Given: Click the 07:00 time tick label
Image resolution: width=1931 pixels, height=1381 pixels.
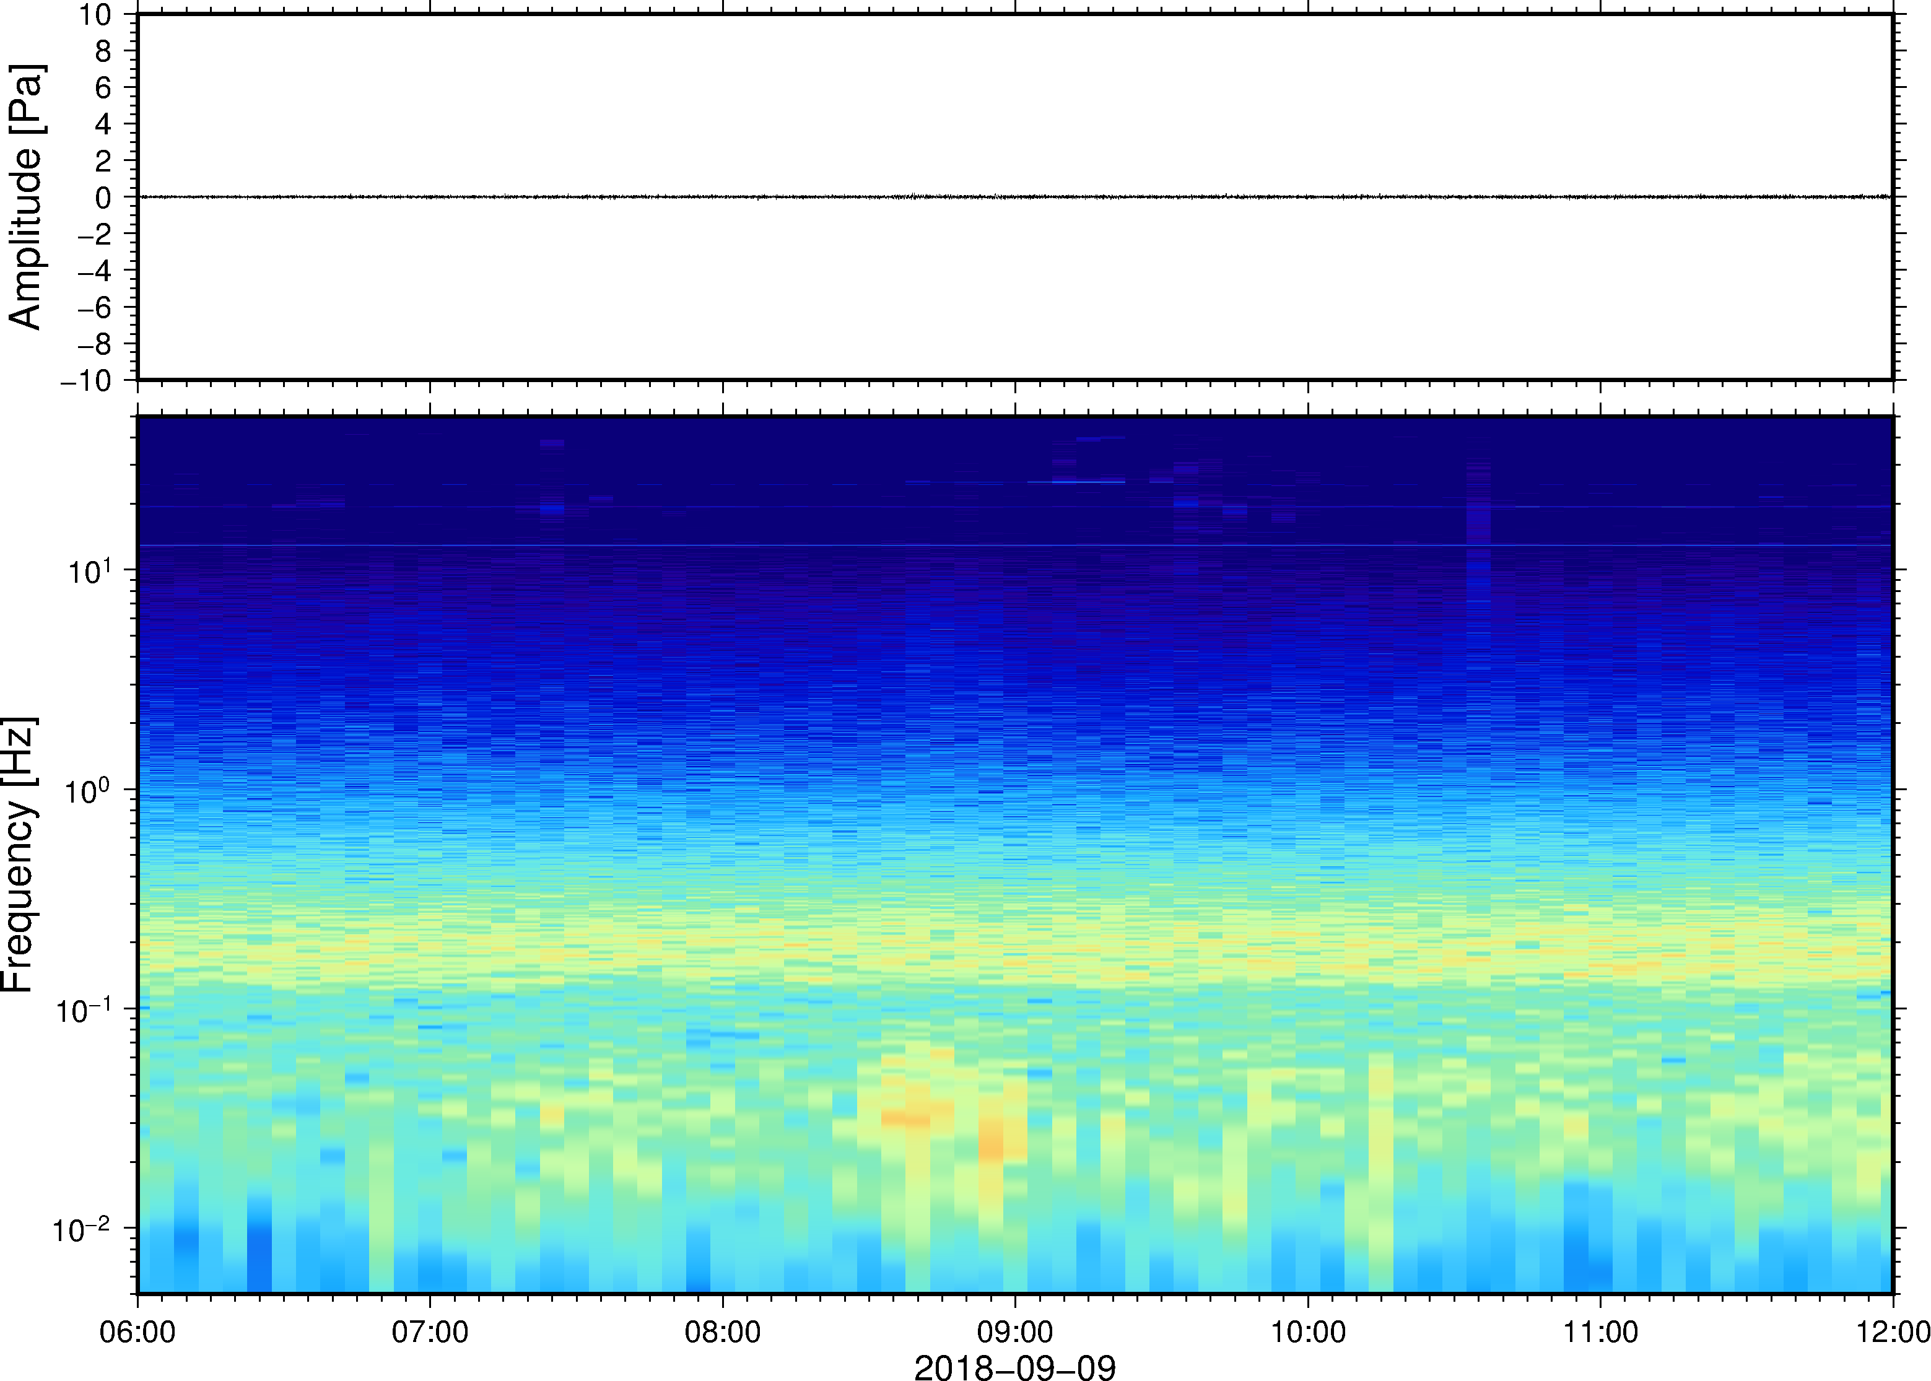Looking at the screenshot, I should [430, 1331].
